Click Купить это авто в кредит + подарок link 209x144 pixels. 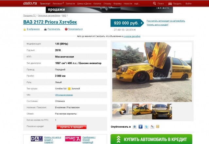pos(53,140)
